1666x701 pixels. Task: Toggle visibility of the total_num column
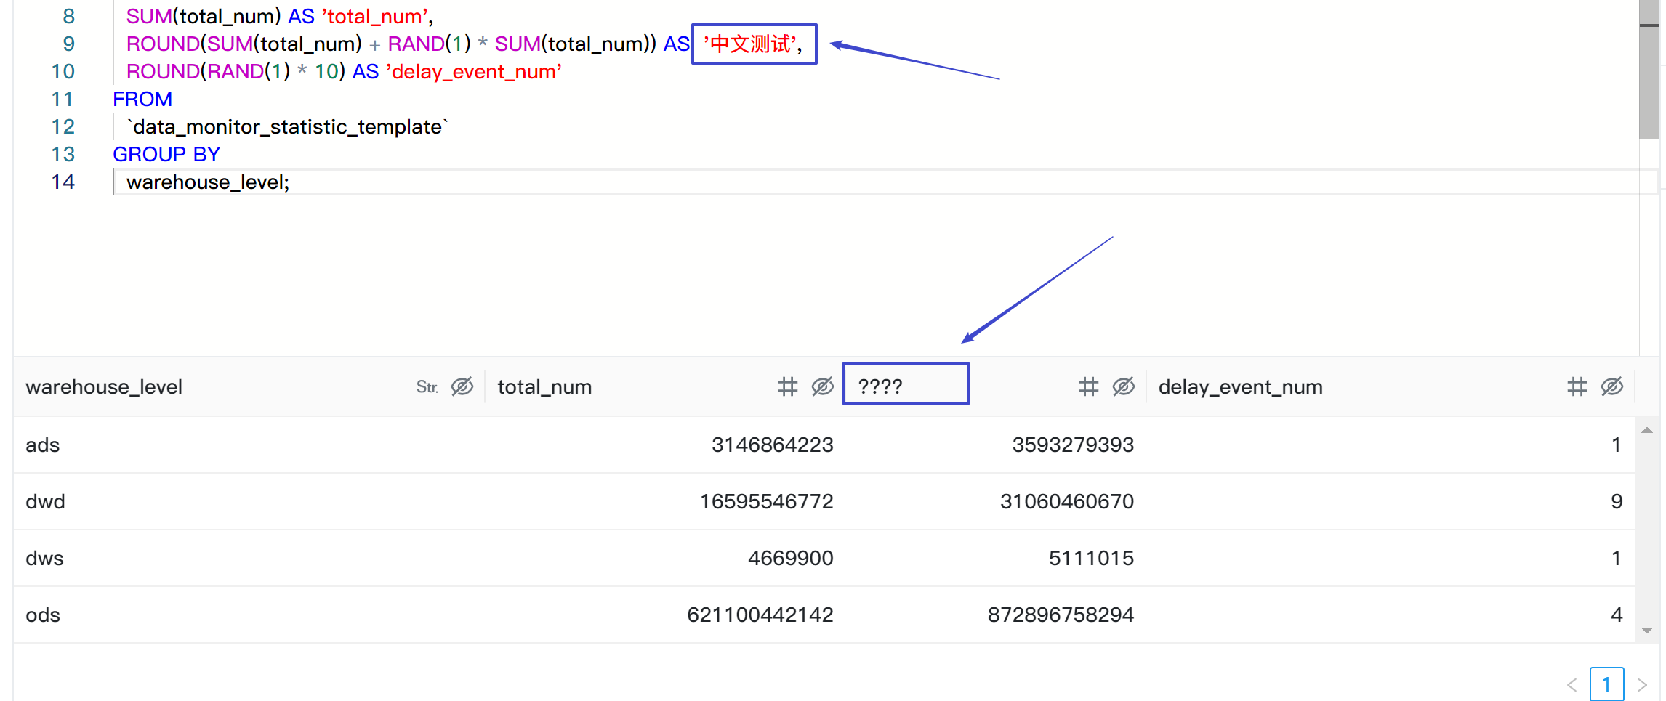click(x=822, y=386)
